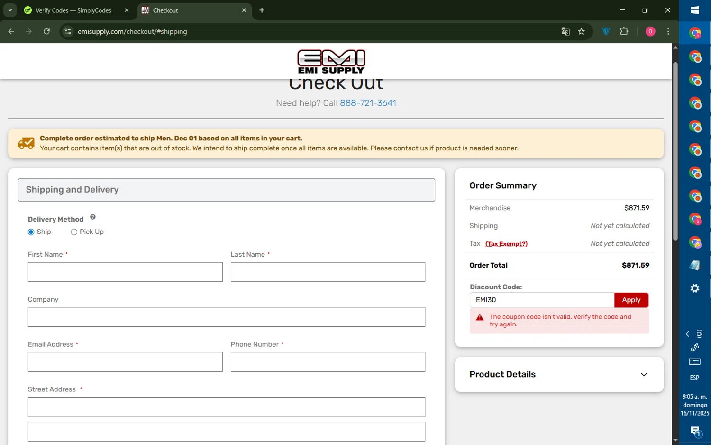
Task: View site information icon in address bar
Action: 68,31
